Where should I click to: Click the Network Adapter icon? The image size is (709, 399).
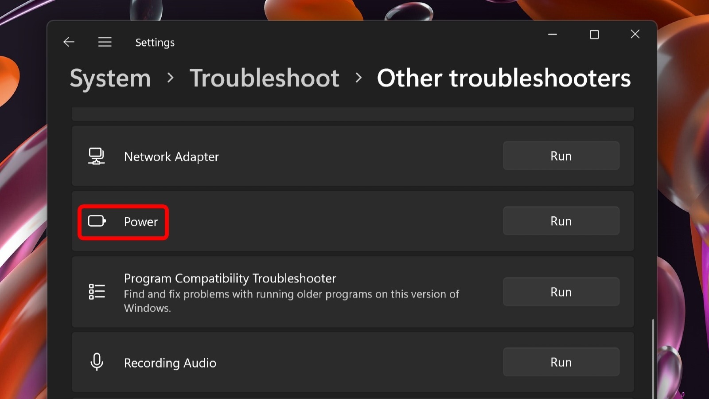pos(97,156)
